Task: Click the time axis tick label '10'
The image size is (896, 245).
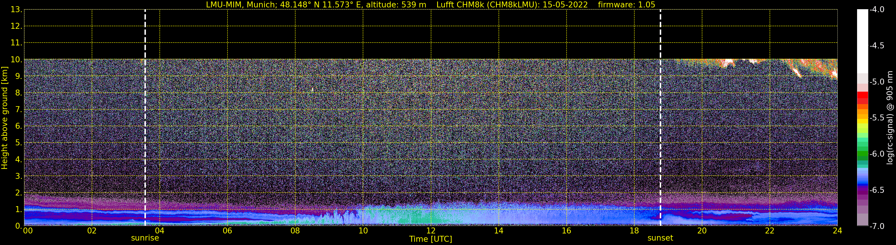Action: [363, 231]
